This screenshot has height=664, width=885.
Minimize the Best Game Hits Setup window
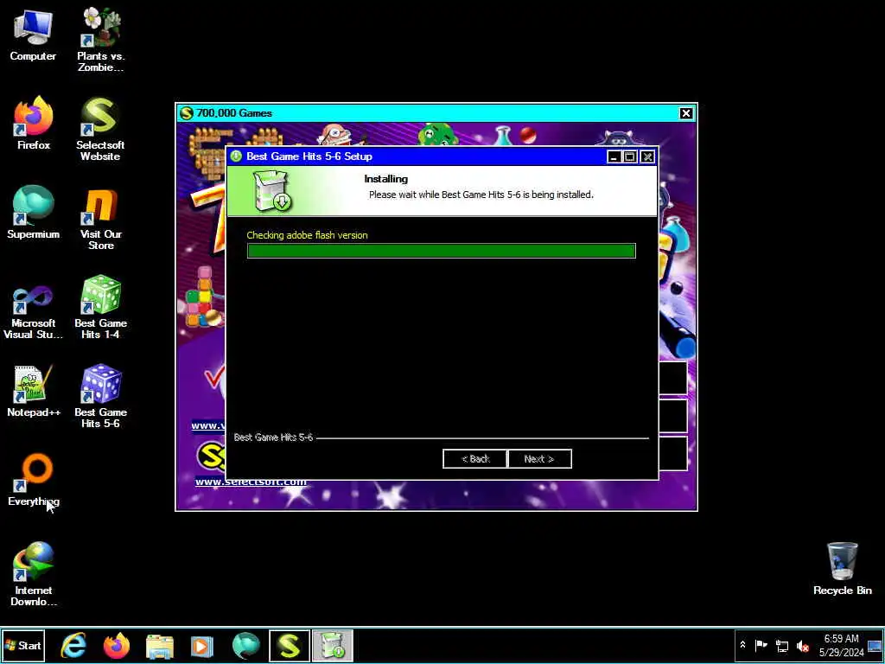pyautogui.click(x=614, y=157)
